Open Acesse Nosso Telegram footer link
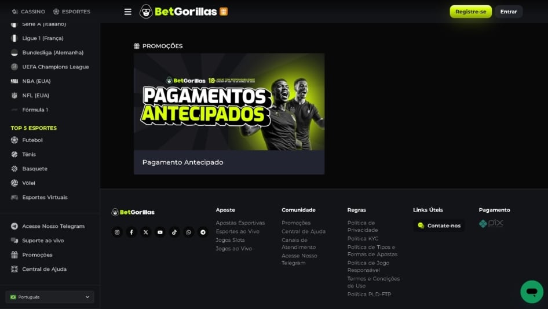Image resolution: width=548 pixels, height=309 pixels. 299,259
